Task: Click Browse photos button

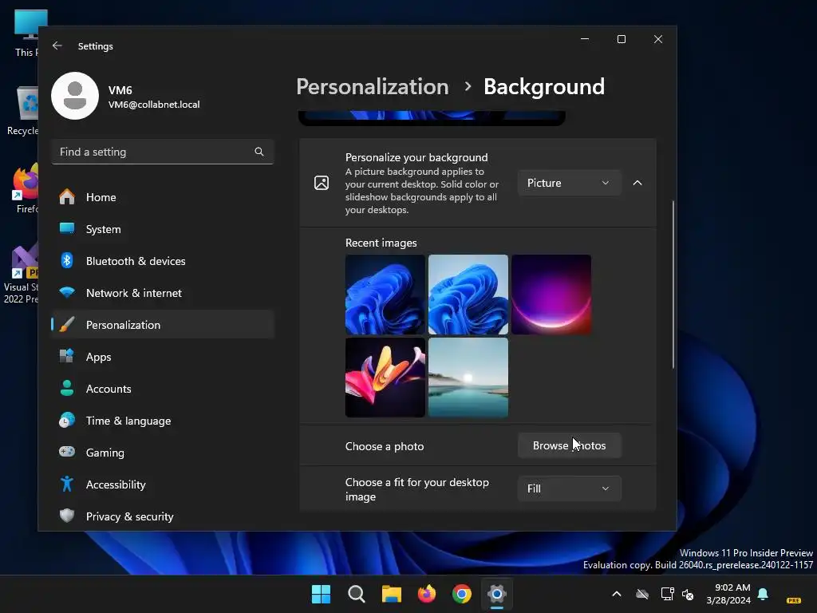Action: click(569, 445)
